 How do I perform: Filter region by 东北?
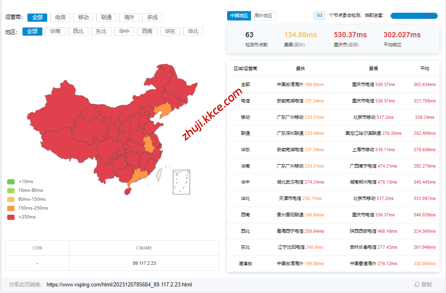(101, 32)
